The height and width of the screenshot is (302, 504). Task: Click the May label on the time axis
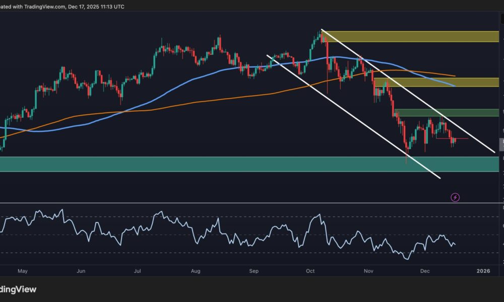[22, 270]
